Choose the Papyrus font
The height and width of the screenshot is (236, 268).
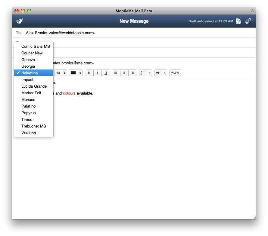pyautogui.click(x=34, y=113)
